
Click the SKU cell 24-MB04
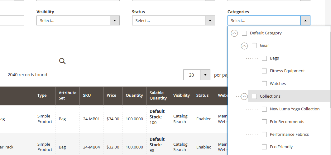tap(91, 147)
